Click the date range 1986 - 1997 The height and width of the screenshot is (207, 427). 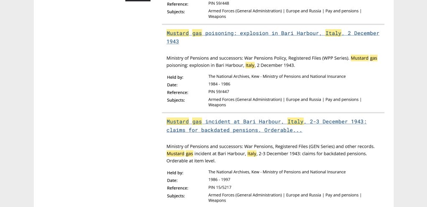point(219,180)
